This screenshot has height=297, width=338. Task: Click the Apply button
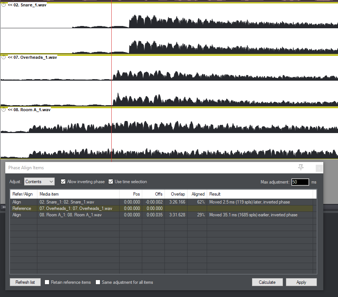[x=301, y=282]
